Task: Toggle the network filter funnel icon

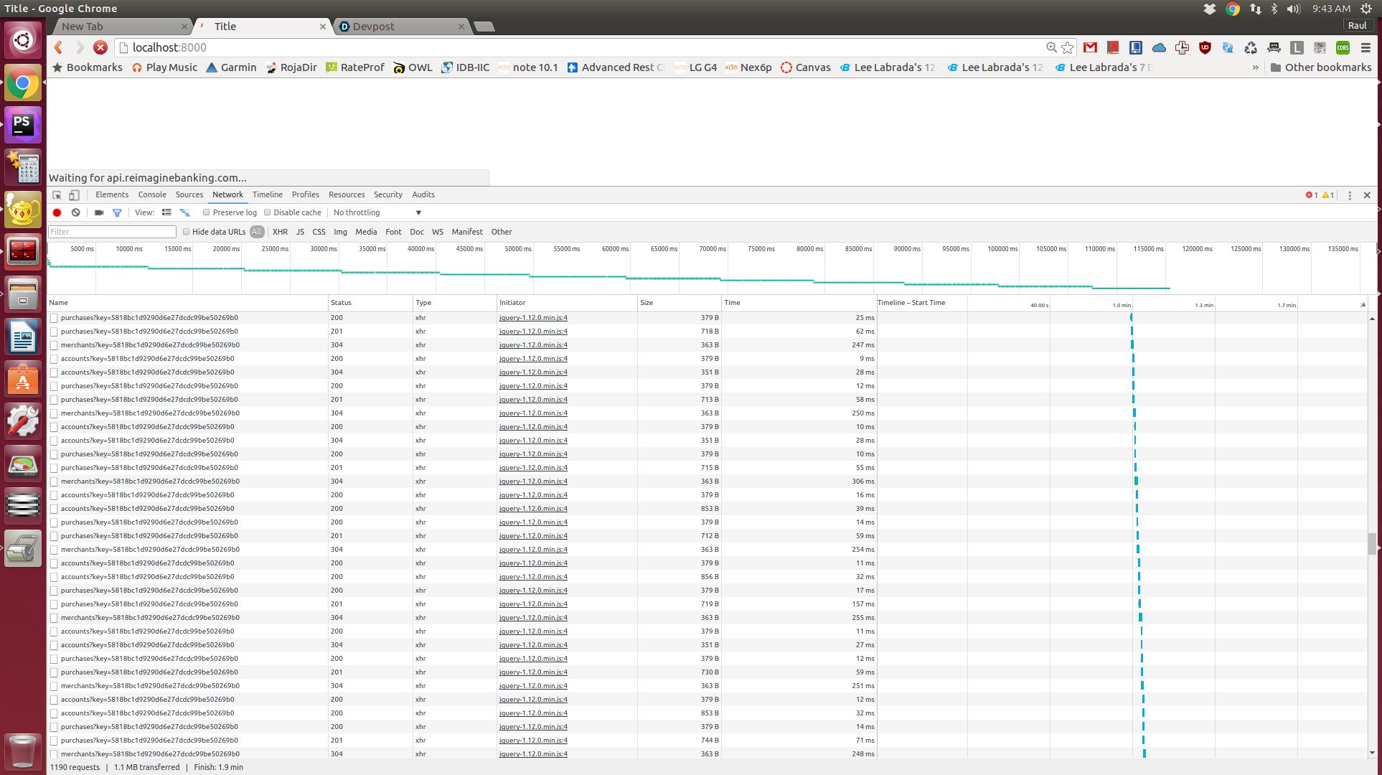Action: click(x=117, y=212)
